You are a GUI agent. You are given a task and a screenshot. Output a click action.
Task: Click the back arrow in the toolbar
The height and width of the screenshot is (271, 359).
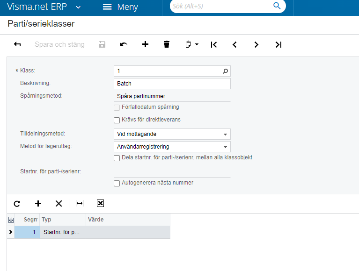pos(17,44)
